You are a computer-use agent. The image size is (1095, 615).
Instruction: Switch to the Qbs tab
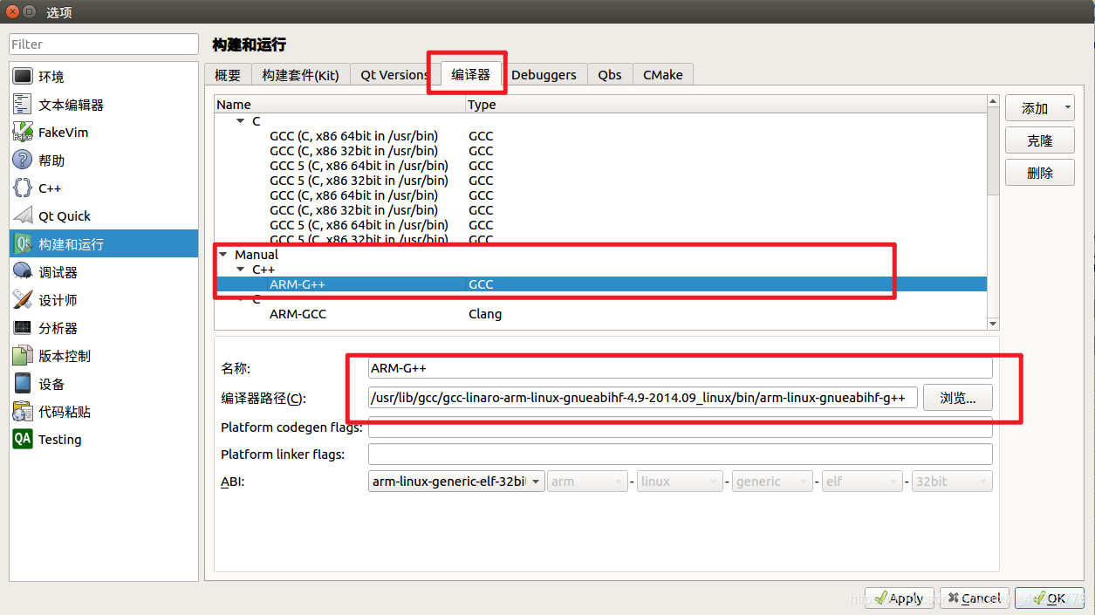(x=610, y=75)
